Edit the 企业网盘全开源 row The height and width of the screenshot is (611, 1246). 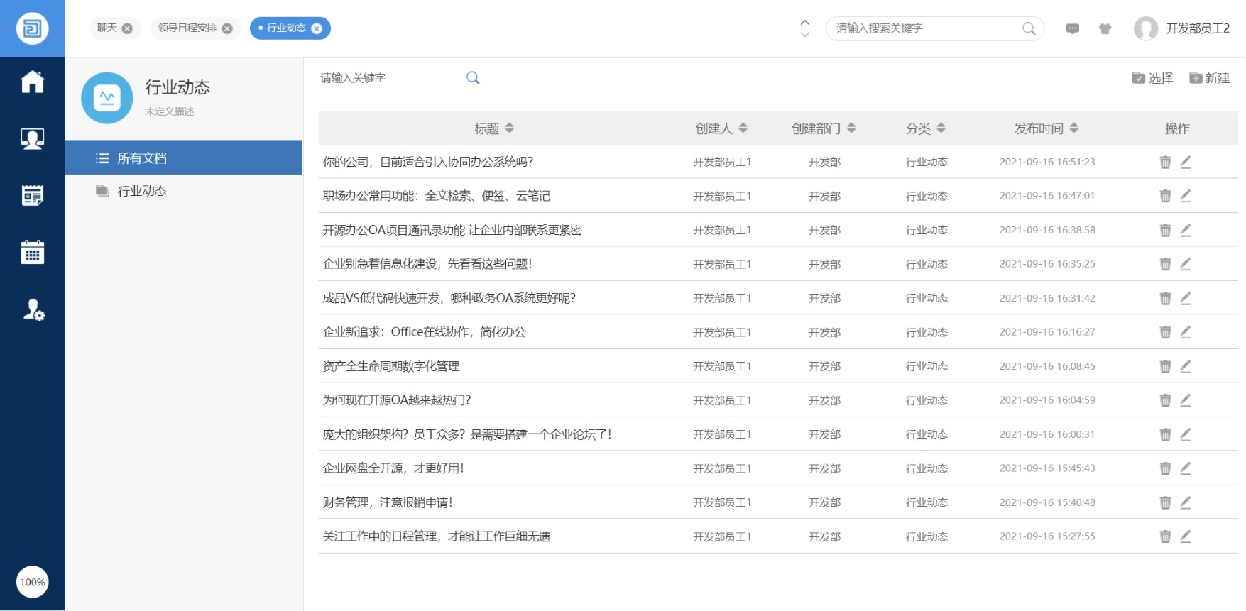(1186, 468)
